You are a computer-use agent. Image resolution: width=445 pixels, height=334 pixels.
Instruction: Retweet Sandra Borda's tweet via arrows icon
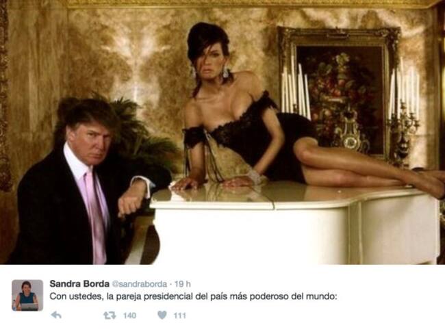point(110,316)
